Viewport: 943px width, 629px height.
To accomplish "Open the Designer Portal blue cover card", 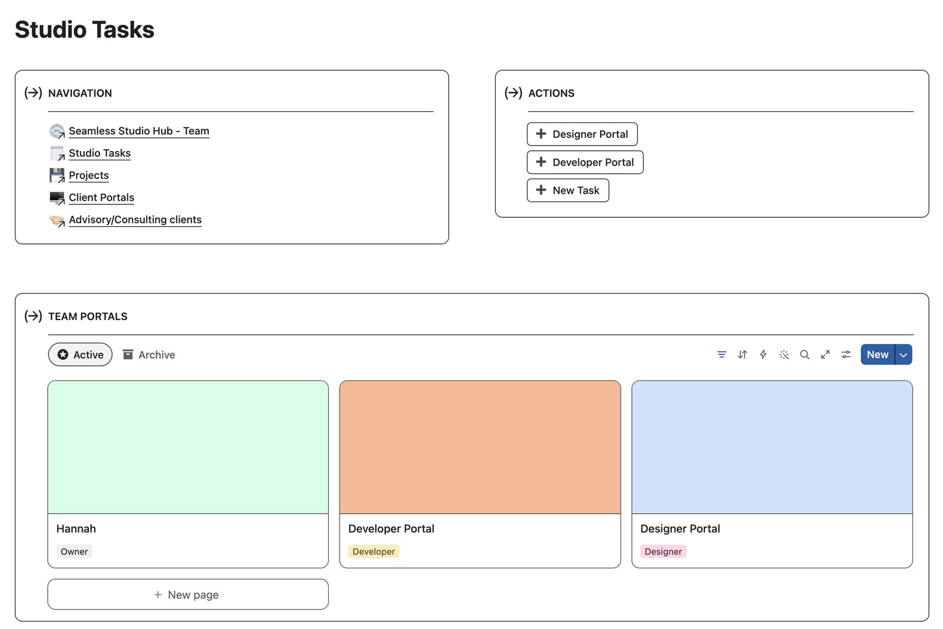I will (772, 447).
